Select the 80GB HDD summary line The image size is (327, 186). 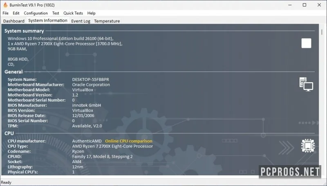[x=18, y=59]
